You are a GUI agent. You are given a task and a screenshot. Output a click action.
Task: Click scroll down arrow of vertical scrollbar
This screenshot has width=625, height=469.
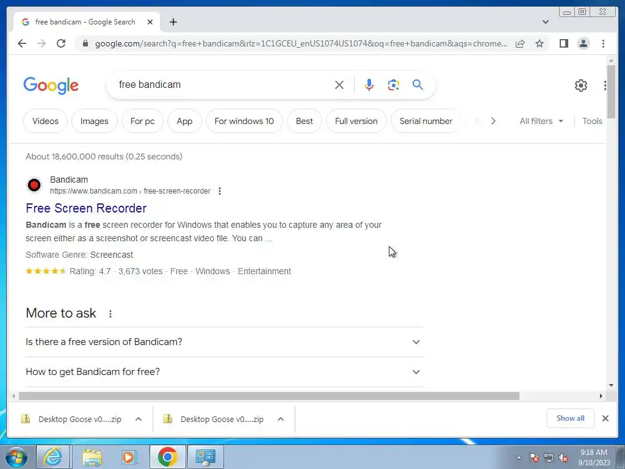[611, 385]
